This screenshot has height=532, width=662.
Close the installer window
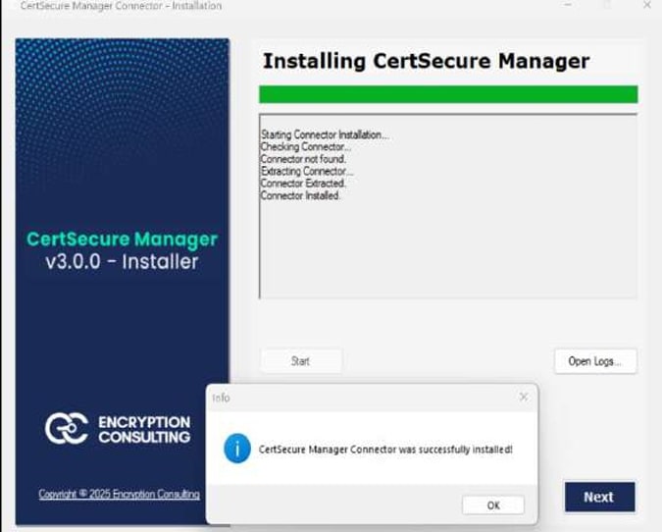(x=646, y=5)
